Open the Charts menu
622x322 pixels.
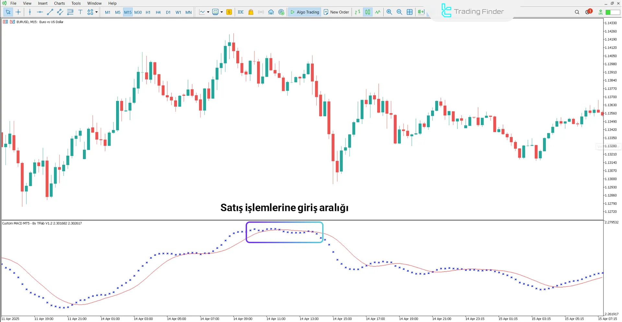(59, 3)
